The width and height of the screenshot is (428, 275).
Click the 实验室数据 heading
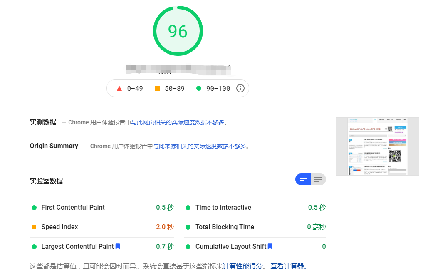pos(47,181)
